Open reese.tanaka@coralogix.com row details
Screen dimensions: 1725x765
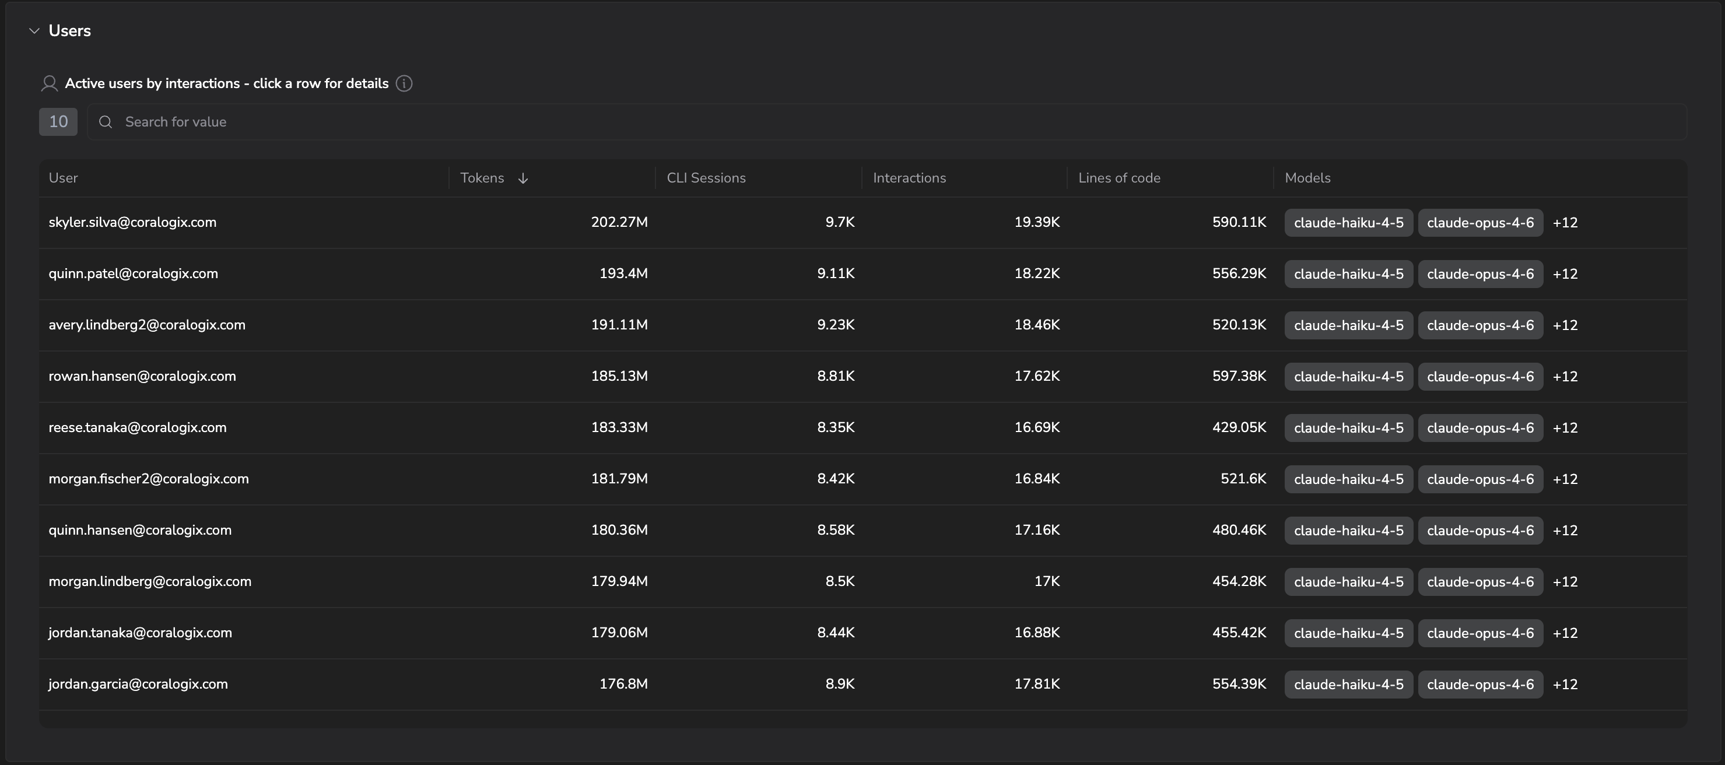point(862,427)
